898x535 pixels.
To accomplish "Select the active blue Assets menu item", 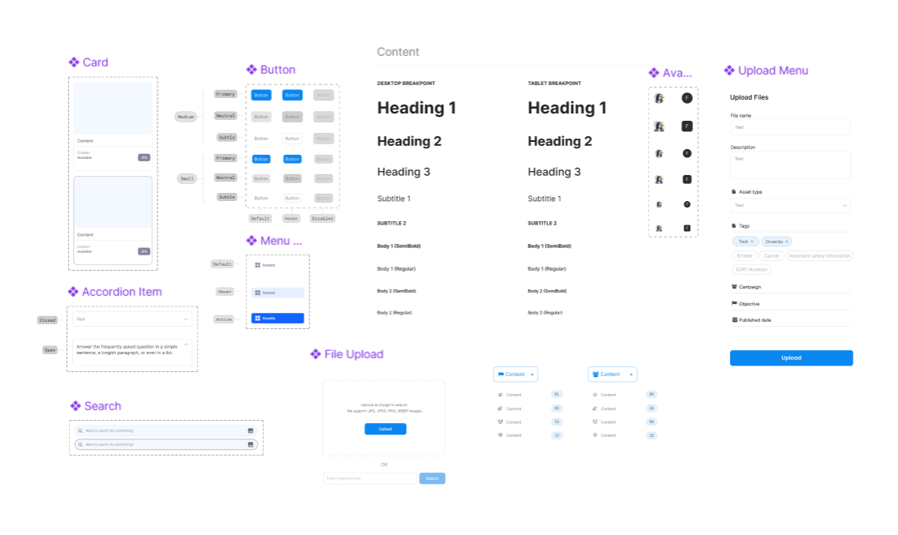I will click(277, 319).
